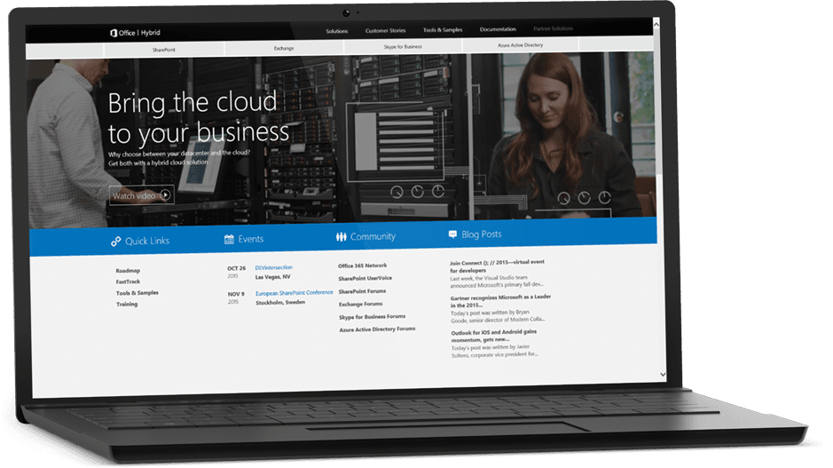This screenshot has height=468, width=833.
Task: Open Outlook for iOS and Android post
Action: (494, 336)
